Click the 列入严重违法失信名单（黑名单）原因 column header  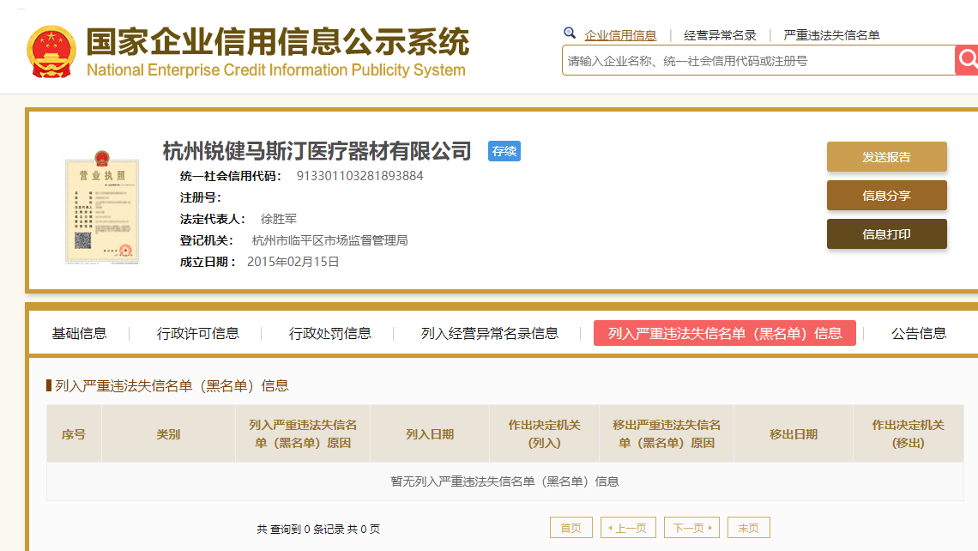click(x=303, y=434)
